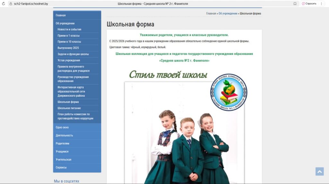Click the round school emblem logo
Viewport: 329px width, 184px height.
click(x=229, y=92)
